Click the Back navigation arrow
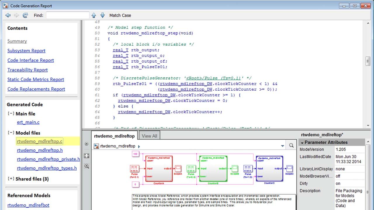374x210 pixels. [x=8, y=15]
